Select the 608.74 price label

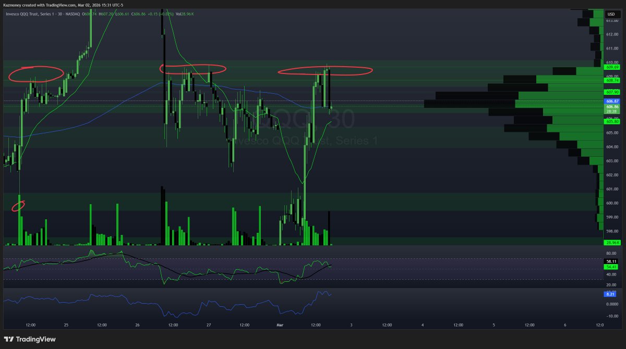[x=612, y=80]
